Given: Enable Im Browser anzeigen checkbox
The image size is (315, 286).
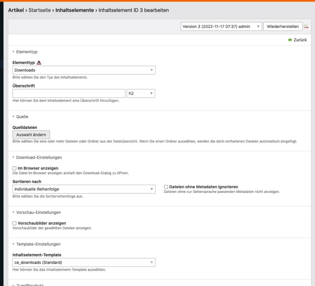Looking at the screenshot, I should point(15,168).
